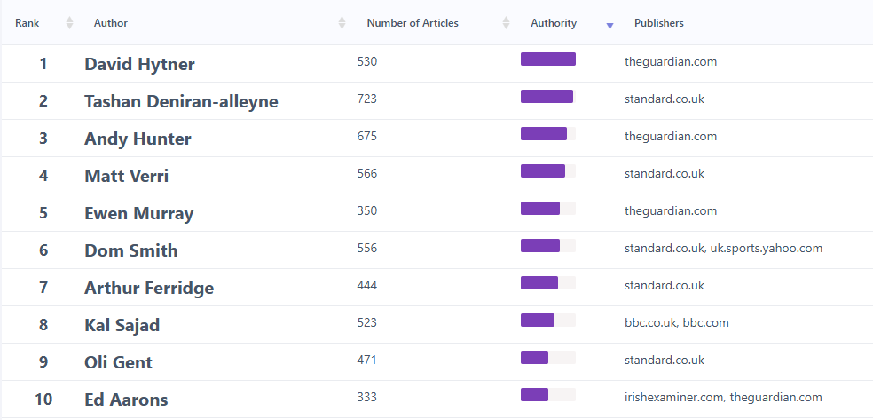Click the Publishers column header
Viewport: 873px width, 420px height.
pyautogui.click(x=659, y=23)
